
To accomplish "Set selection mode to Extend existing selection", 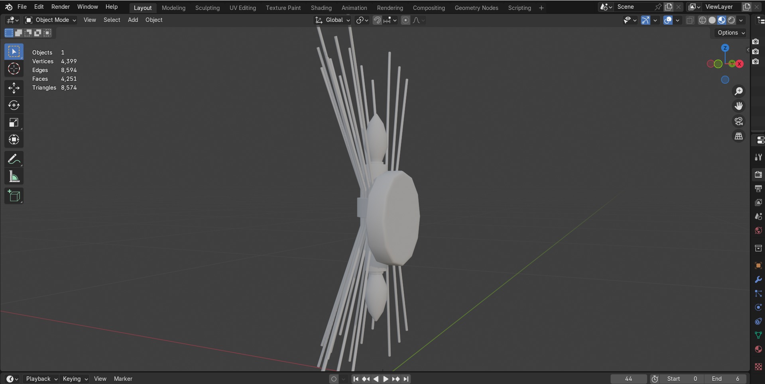I will point(18,33).
